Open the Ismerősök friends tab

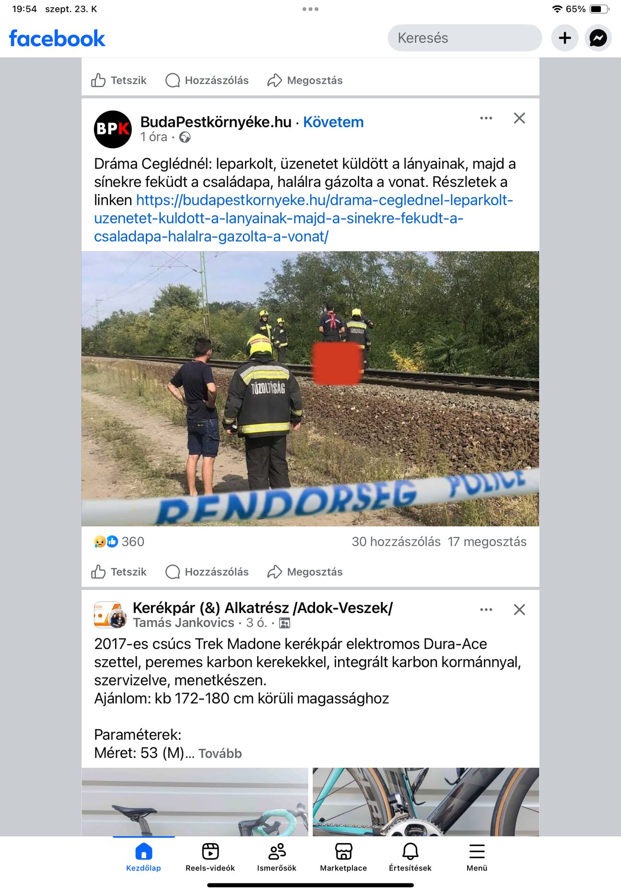pos(277,857)
